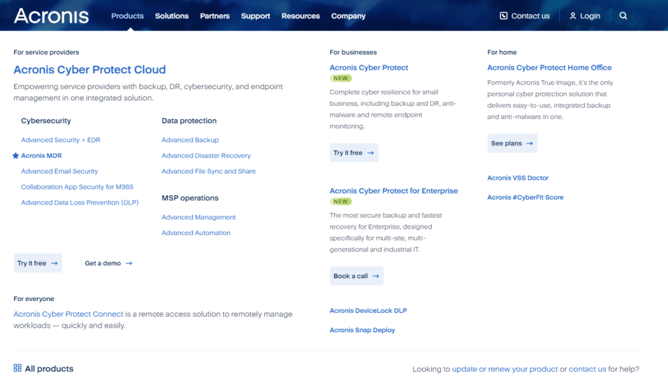
Task: Open Acronis #CyberFit Score link
Action: (525, 197)
